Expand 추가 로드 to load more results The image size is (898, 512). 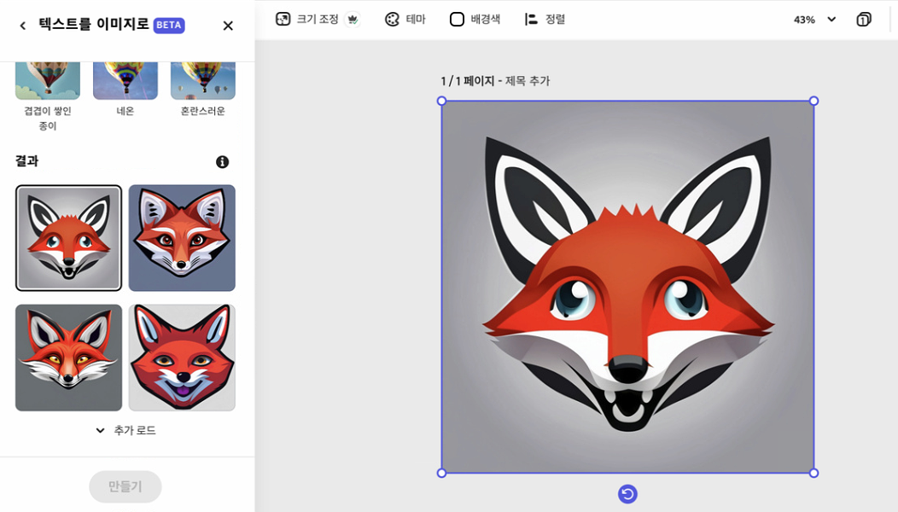tap(125, 430)
